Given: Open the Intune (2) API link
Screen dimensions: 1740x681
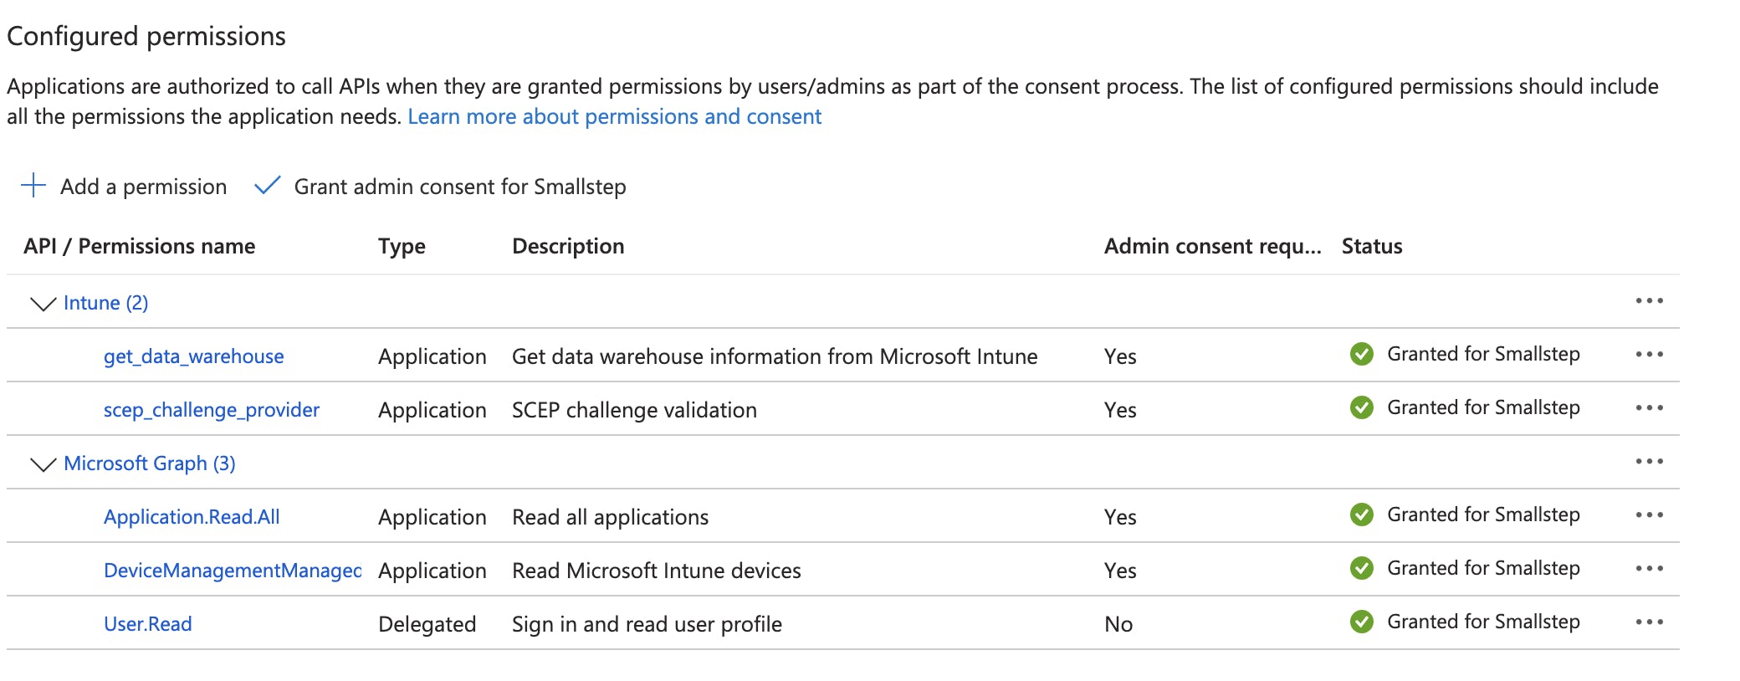Looking at the screenshot, I should 105,303.
